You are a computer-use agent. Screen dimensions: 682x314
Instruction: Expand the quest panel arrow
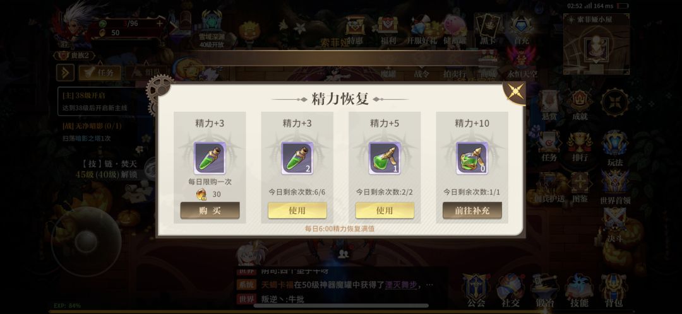[x=65, y=73]
